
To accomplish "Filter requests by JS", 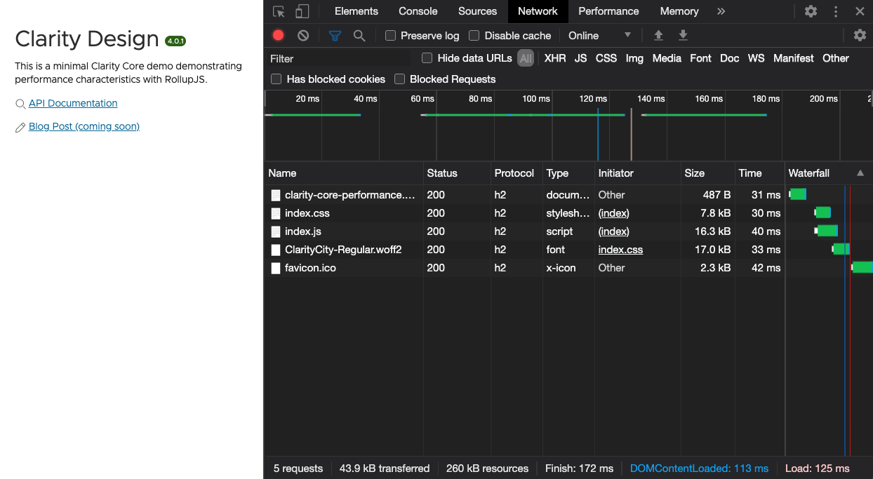I will tap(580, 58).
